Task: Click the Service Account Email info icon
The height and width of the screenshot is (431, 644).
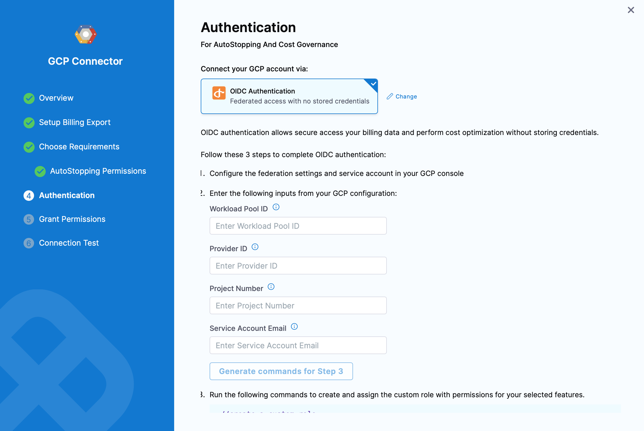Action: [x=294, y=326]
